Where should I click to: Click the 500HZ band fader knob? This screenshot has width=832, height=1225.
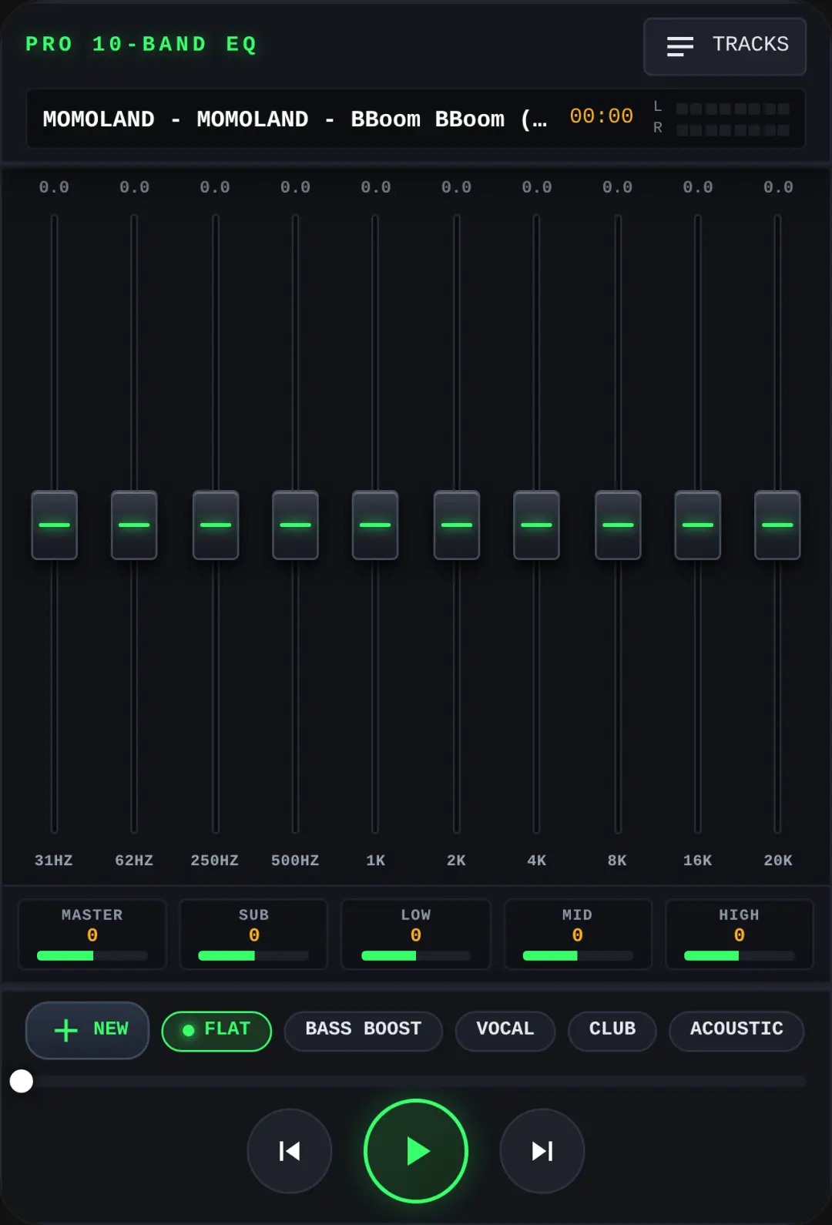(295, 525)
